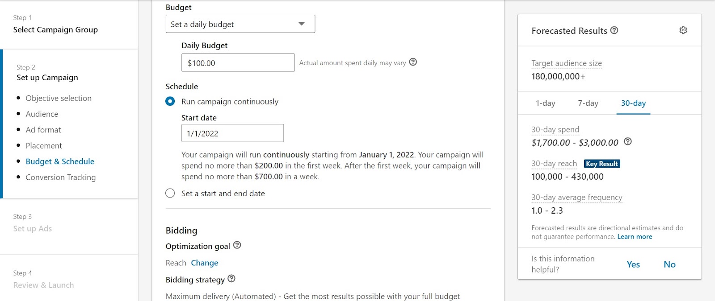
Task: Click Optimization goal help icon
Action: pos(237,245)
